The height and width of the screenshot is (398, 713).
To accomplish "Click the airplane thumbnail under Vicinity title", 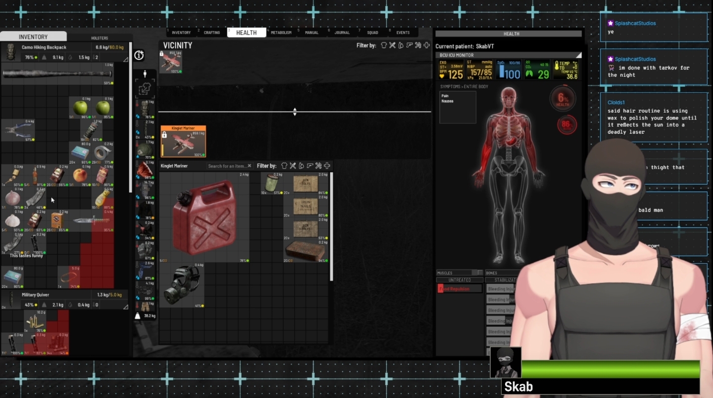I will (x=170, y=62).
